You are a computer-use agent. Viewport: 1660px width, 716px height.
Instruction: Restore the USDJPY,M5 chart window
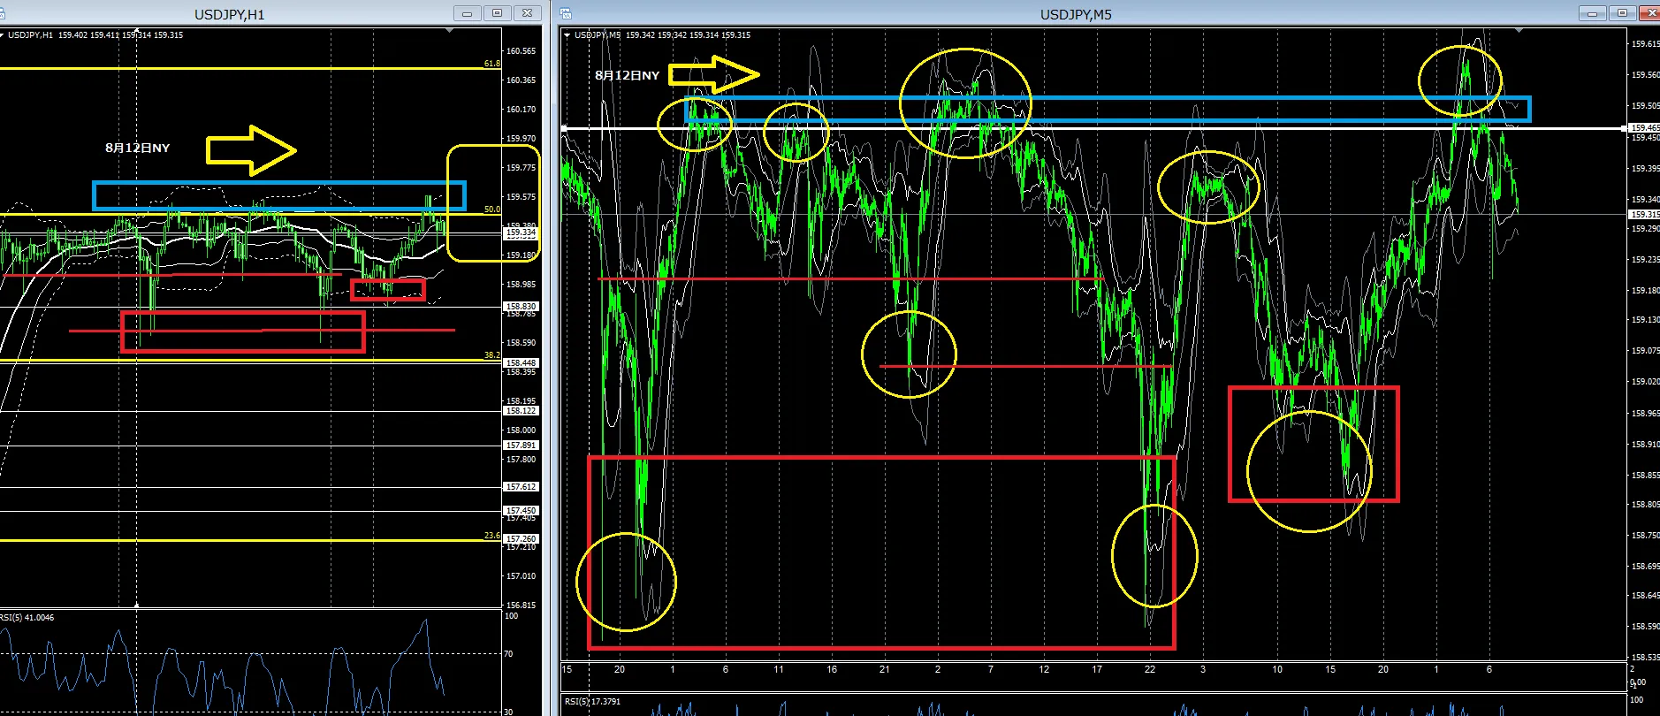[1623, 13]
